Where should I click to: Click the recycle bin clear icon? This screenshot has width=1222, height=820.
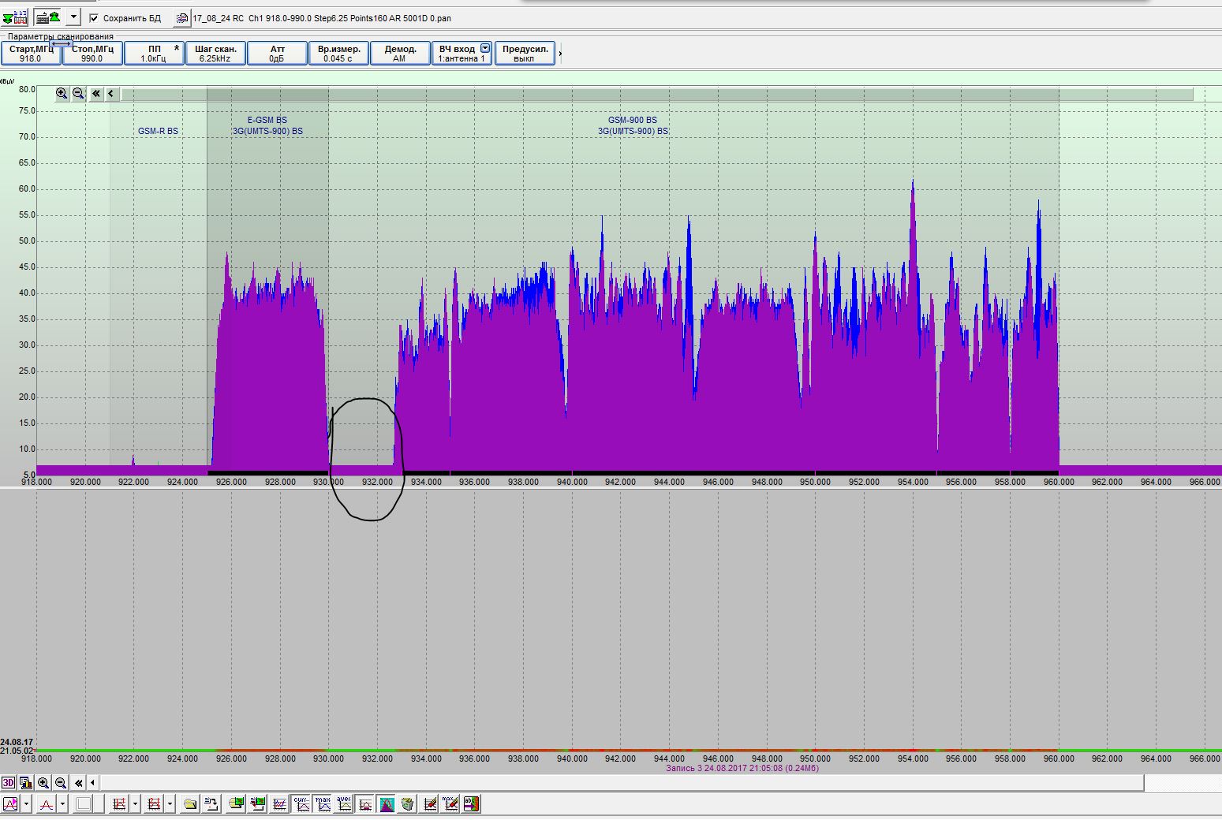[x=408, y=804]
